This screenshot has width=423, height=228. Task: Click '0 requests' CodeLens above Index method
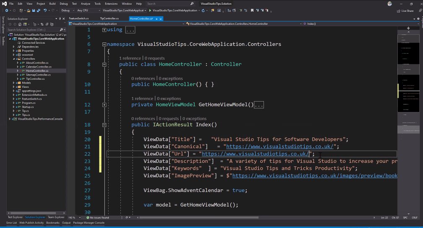pos(169,119)
